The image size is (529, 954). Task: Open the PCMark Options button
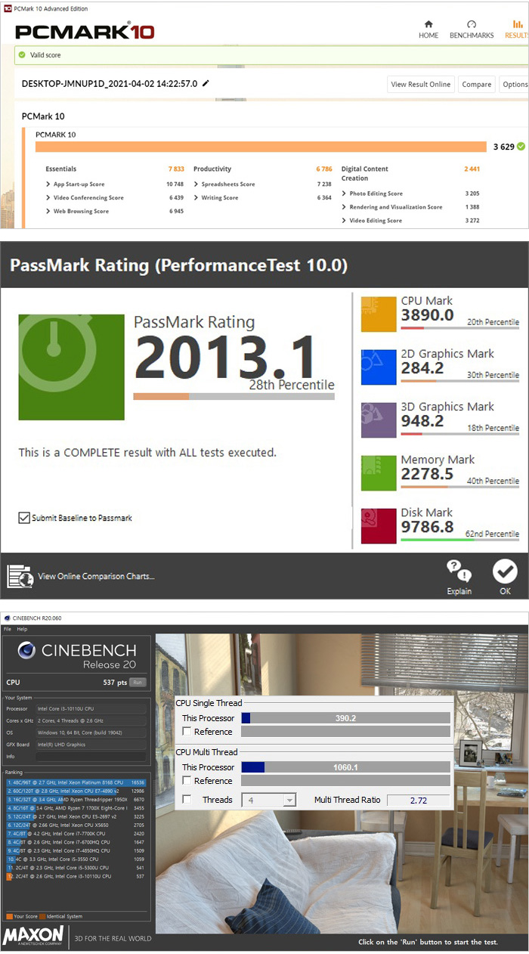pyautogui.click(x=515, y=85)
